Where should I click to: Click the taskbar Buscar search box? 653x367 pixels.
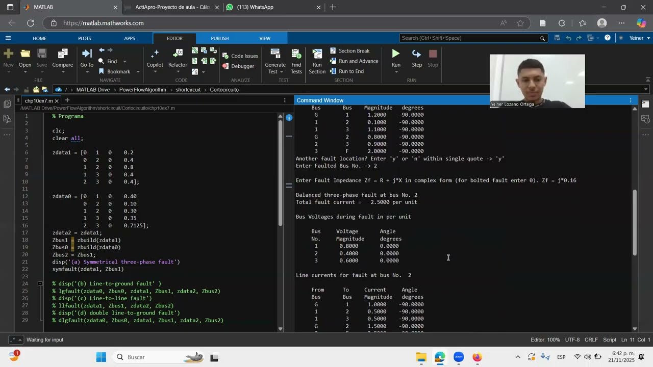coord(159,357)
